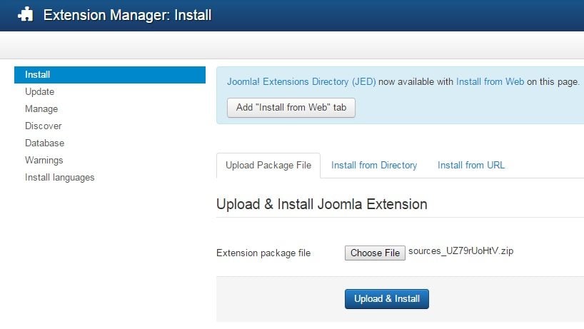The image size is (584, 329).
Task: Switch to the Upload Package File tab
Action: (268, 166)
